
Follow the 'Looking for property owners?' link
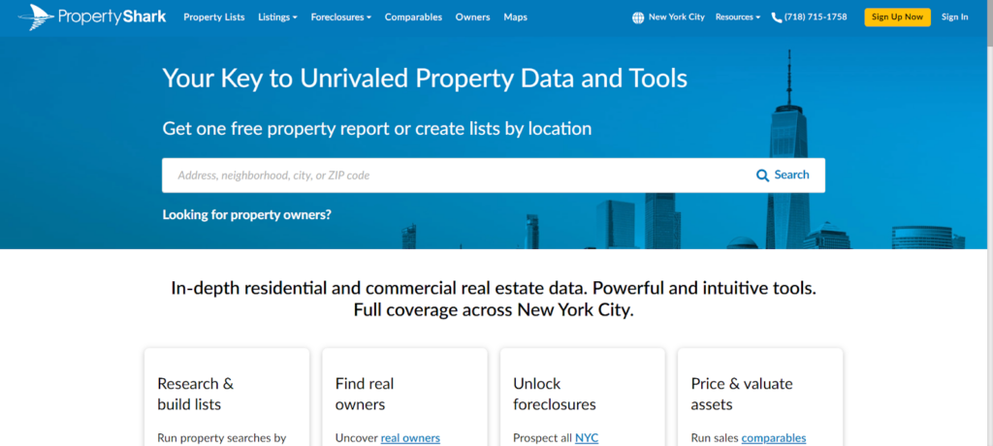click(246, 214)
